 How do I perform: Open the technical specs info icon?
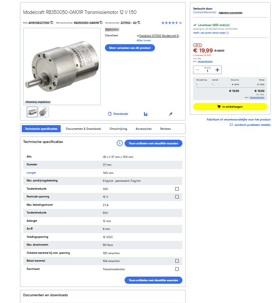coord(120,143)
